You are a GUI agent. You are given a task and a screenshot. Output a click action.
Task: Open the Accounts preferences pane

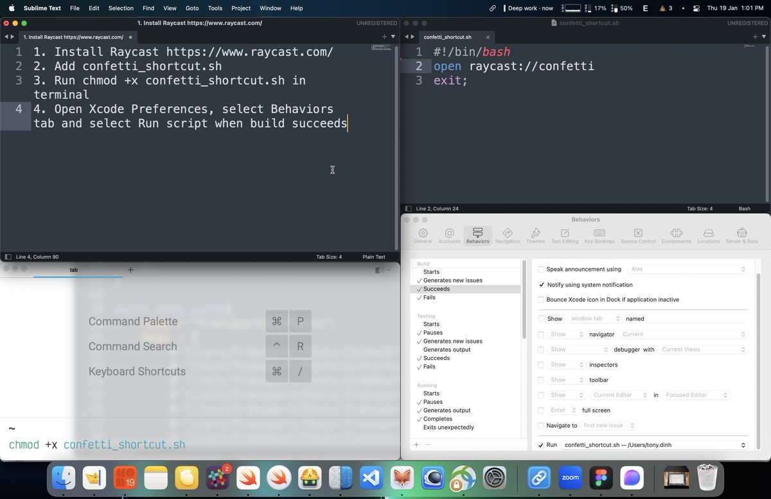tap(449, 235)
